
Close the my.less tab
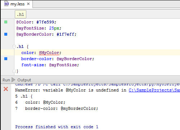tap(28, 4)
